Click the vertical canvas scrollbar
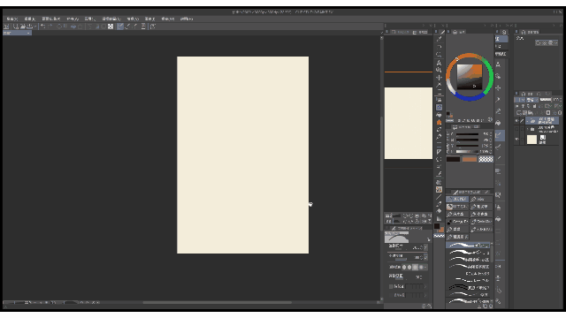566x318 pixels. (381, 173)
